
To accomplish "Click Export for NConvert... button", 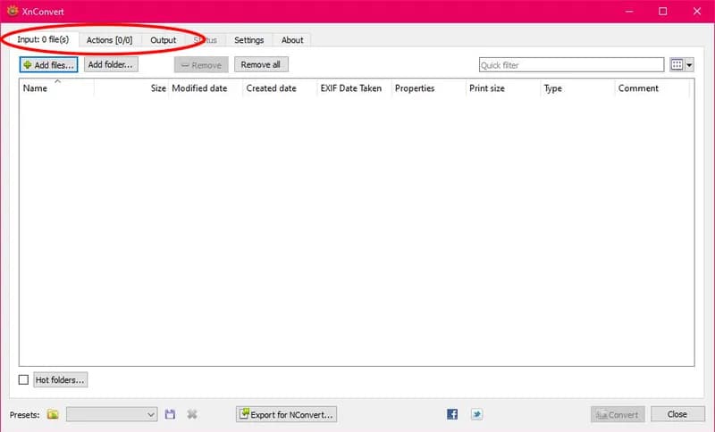I will (286, 414).
